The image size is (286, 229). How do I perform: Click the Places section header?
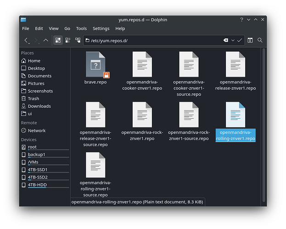click(x=28, y=53)
